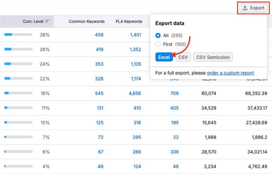Image resolution: width=272 pixels, height=174 pixels.
Task: Export data as Excel
Action: pyautogui.click(x=164, y=57)
